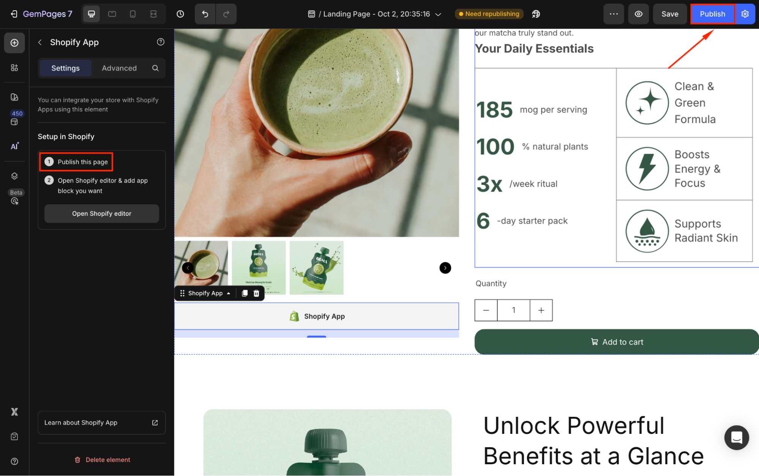Delete Shopify App via trash icon

pyautogui.click(x=256, y=293)
